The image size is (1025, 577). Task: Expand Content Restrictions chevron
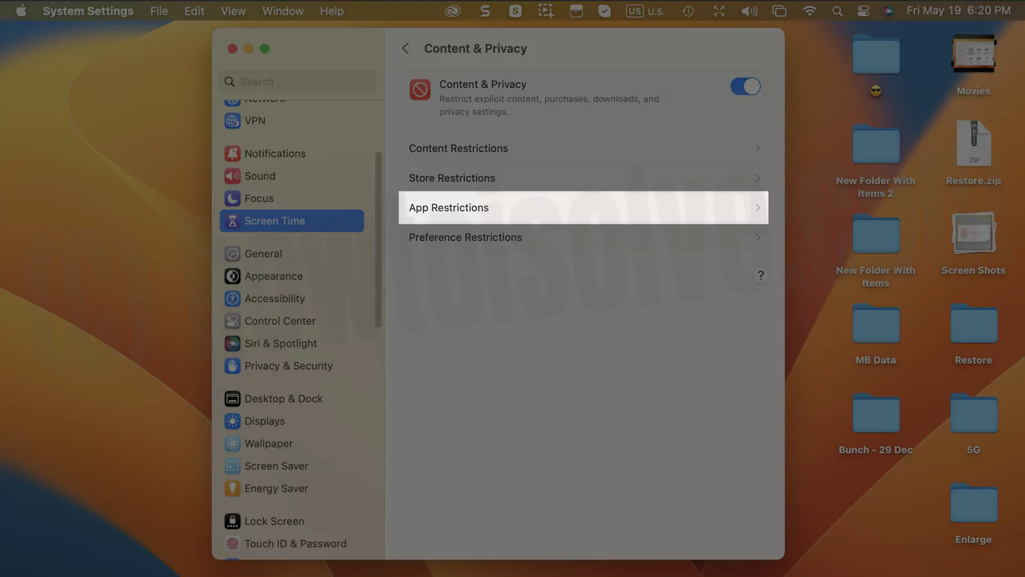[757, 148]
